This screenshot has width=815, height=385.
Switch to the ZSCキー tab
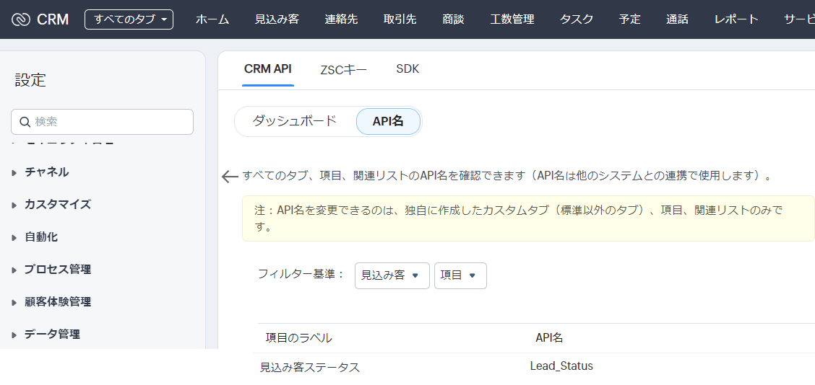(x=344, y=69)
